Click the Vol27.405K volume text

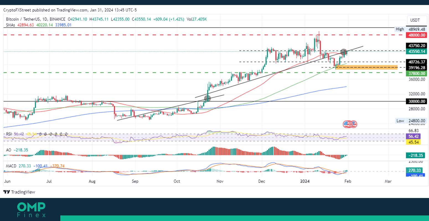coord(197,19)
